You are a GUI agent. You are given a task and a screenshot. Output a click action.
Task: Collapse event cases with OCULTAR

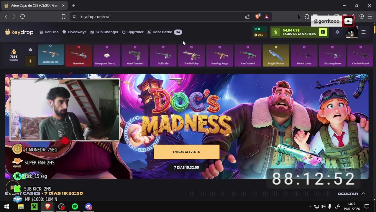click(x=351, y=193)
